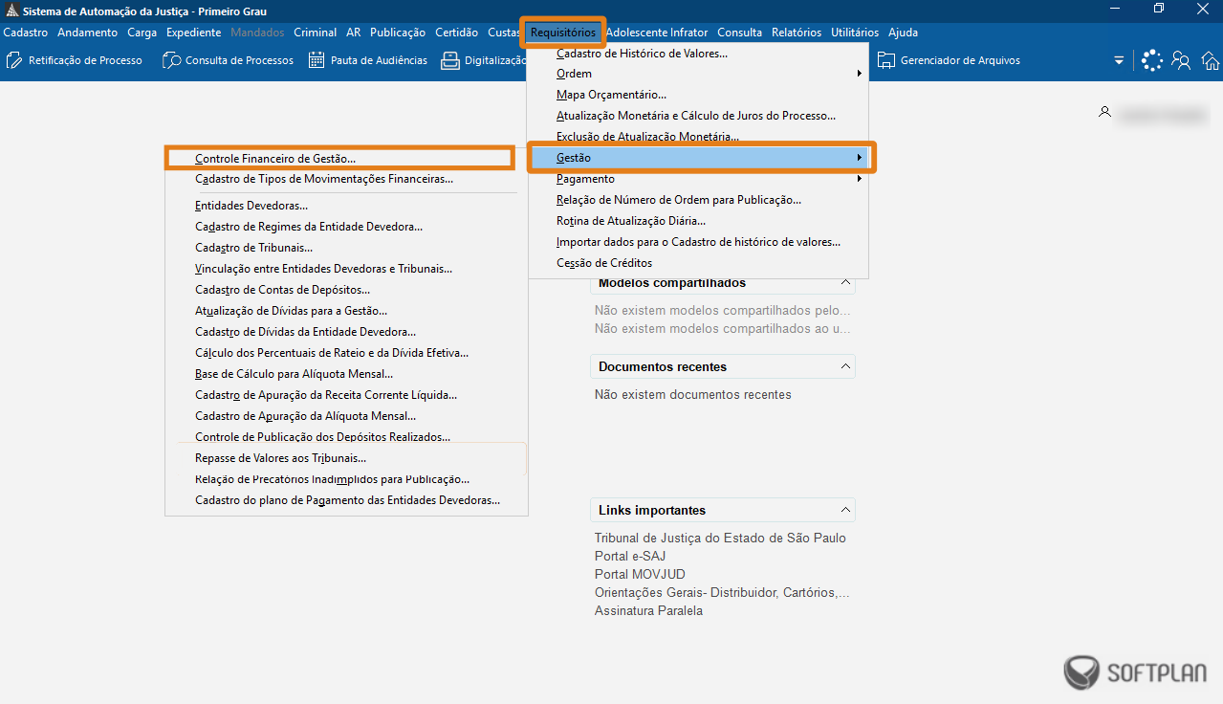Viewport: 1223px width, 704px height.
Task: Expand the Pagamento submenu
Action: coord(698,179)
